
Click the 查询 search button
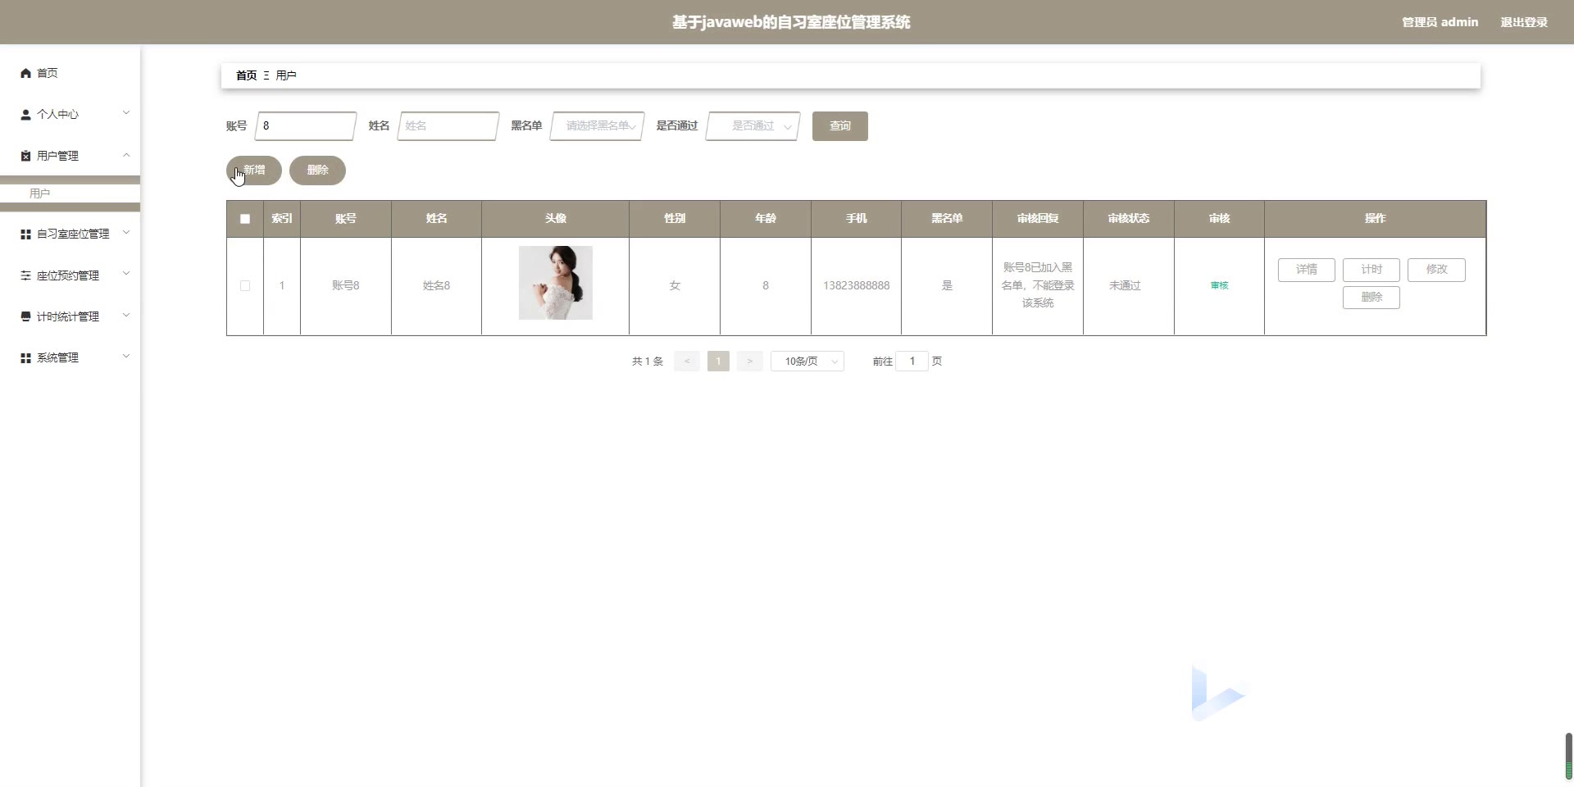(840, 126)
